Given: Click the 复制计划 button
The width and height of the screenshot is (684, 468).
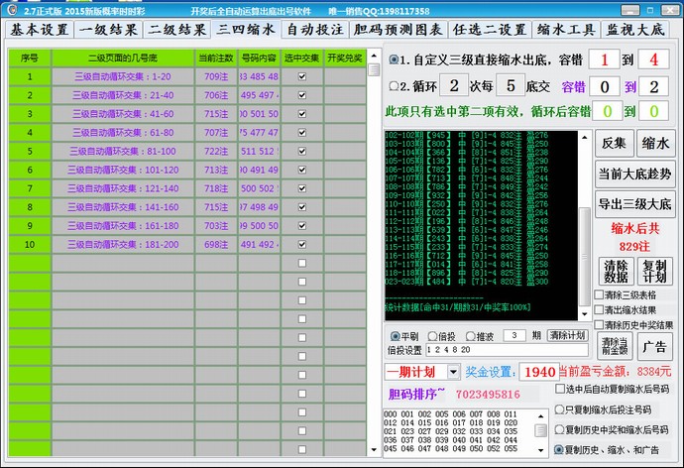Looking at the screenshot, I should [655, 271].
